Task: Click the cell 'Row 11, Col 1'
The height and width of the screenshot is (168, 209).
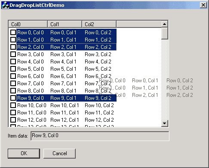Action: (65, 113)
